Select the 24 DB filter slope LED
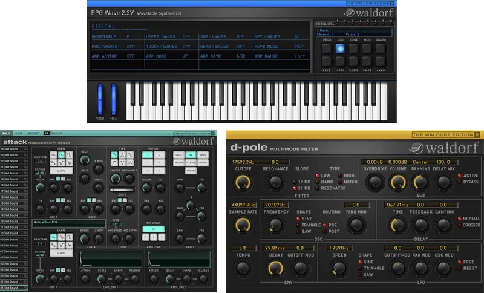Screen dimensions: 484x293 [x=295, y=188]
